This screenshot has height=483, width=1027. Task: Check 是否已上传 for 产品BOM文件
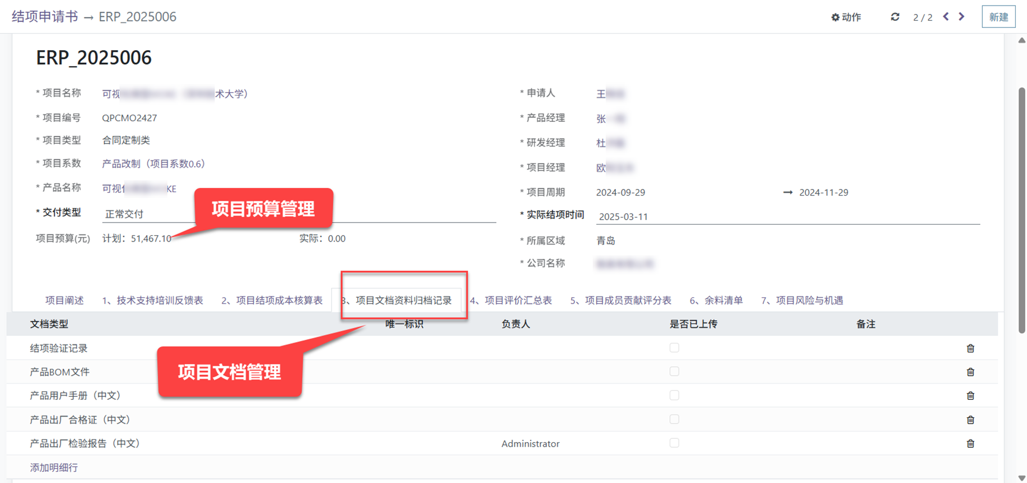click(674, 372)
